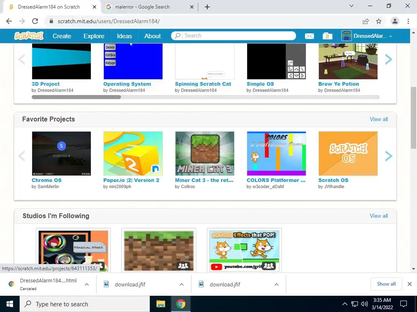417x312 pixels.
Task: Open the About menu item
Action: point(152,36)
